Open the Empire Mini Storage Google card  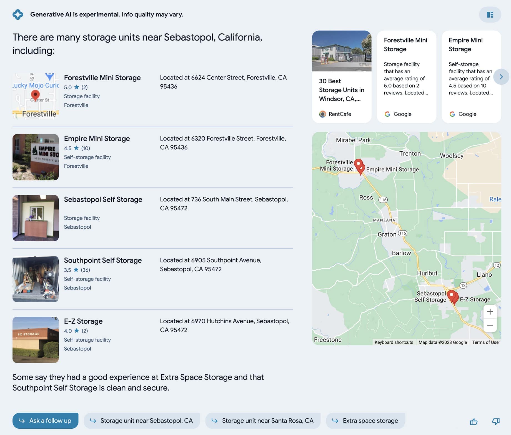[x=471, y=77]
